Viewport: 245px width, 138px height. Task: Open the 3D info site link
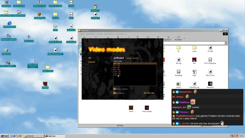[149, 93]
